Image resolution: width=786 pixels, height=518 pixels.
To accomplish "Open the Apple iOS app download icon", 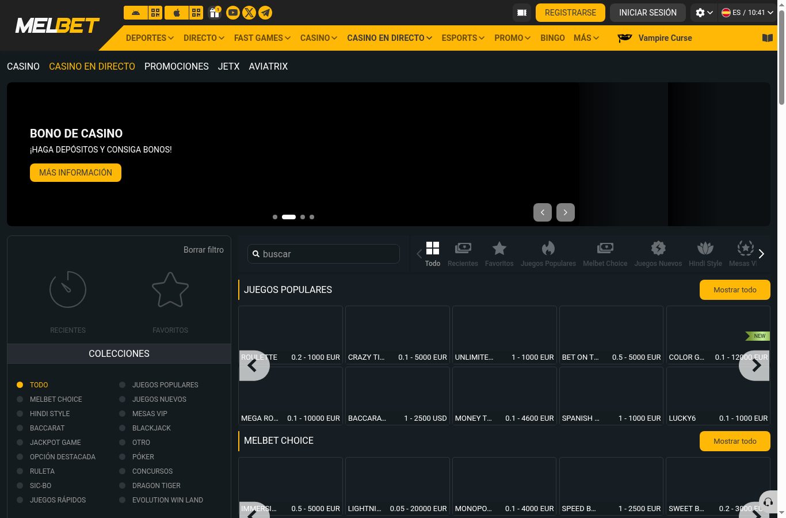I will pos(177,12).
